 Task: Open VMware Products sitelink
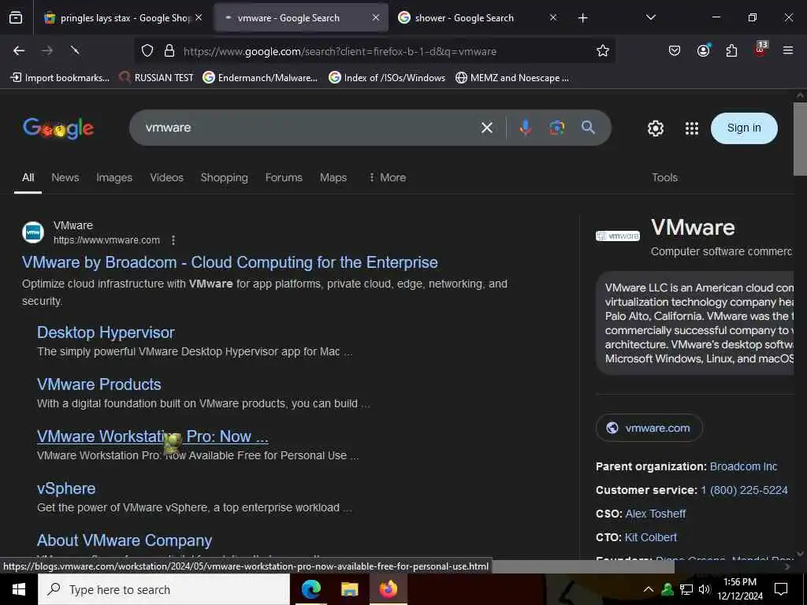pyautogui.click(x=99, y=384)
